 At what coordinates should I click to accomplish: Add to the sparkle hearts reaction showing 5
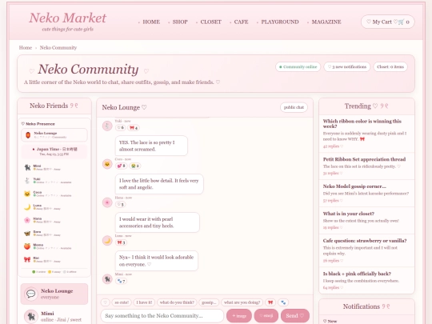122,166
